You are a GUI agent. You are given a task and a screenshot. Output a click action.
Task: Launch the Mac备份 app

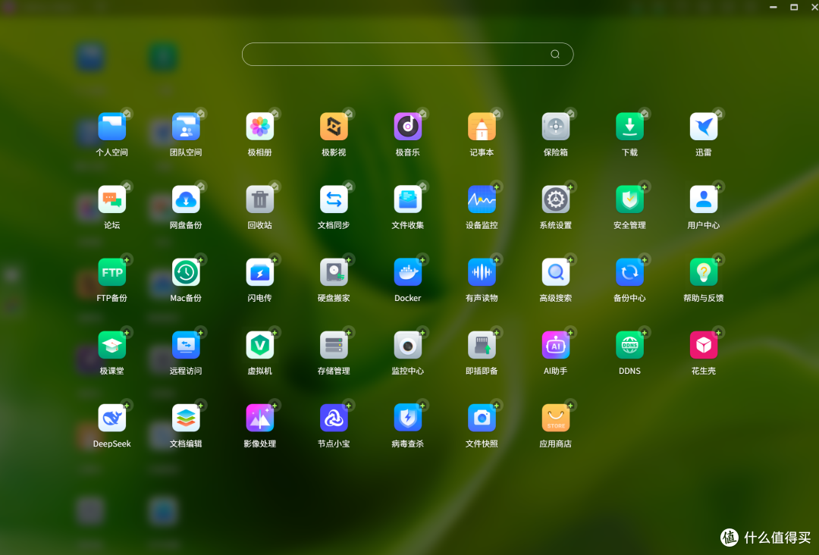click(186, 272)
